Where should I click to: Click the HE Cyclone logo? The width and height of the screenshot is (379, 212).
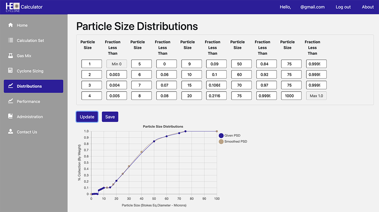(13, 7)
